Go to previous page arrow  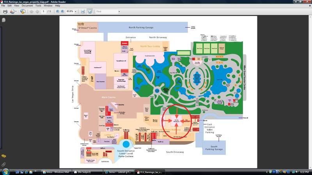click(32, 12)
